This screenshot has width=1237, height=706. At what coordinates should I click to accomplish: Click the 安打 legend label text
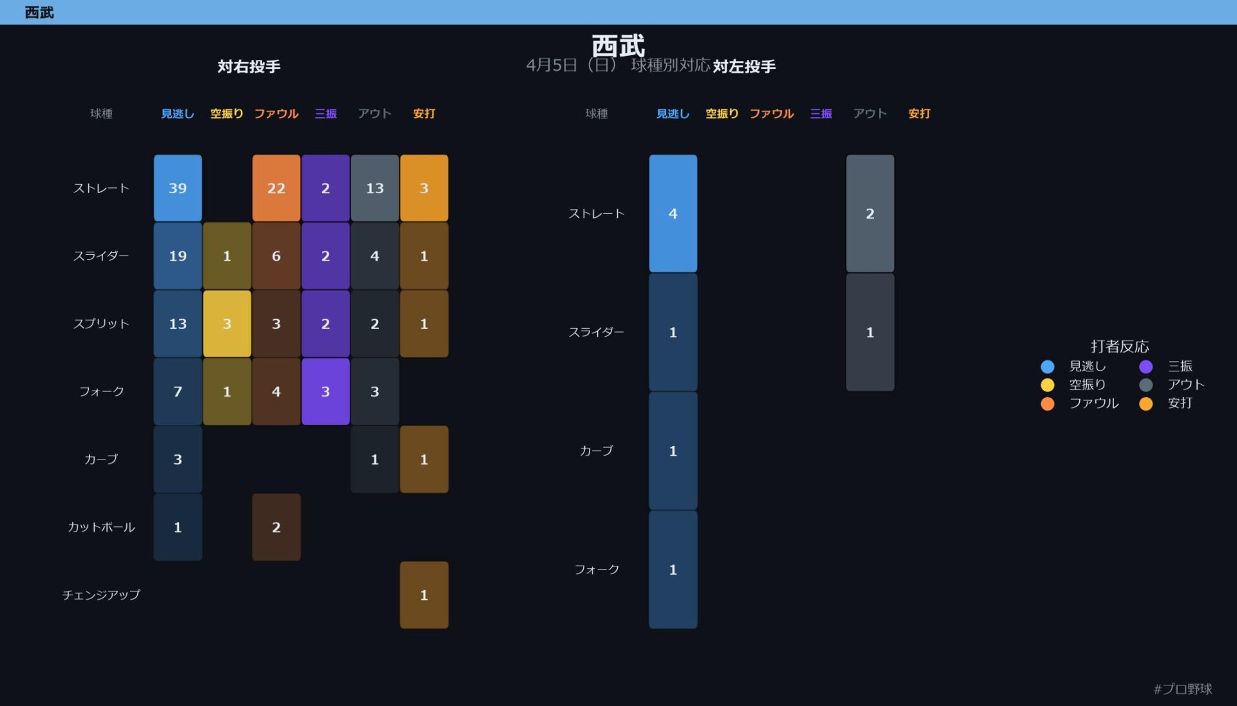click(1180, 404)
